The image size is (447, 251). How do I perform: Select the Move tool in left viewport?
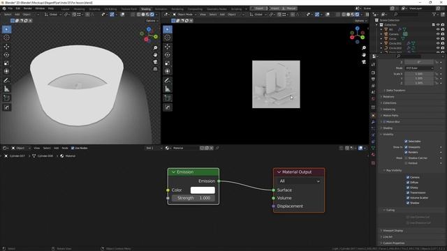tap(6, 47)
